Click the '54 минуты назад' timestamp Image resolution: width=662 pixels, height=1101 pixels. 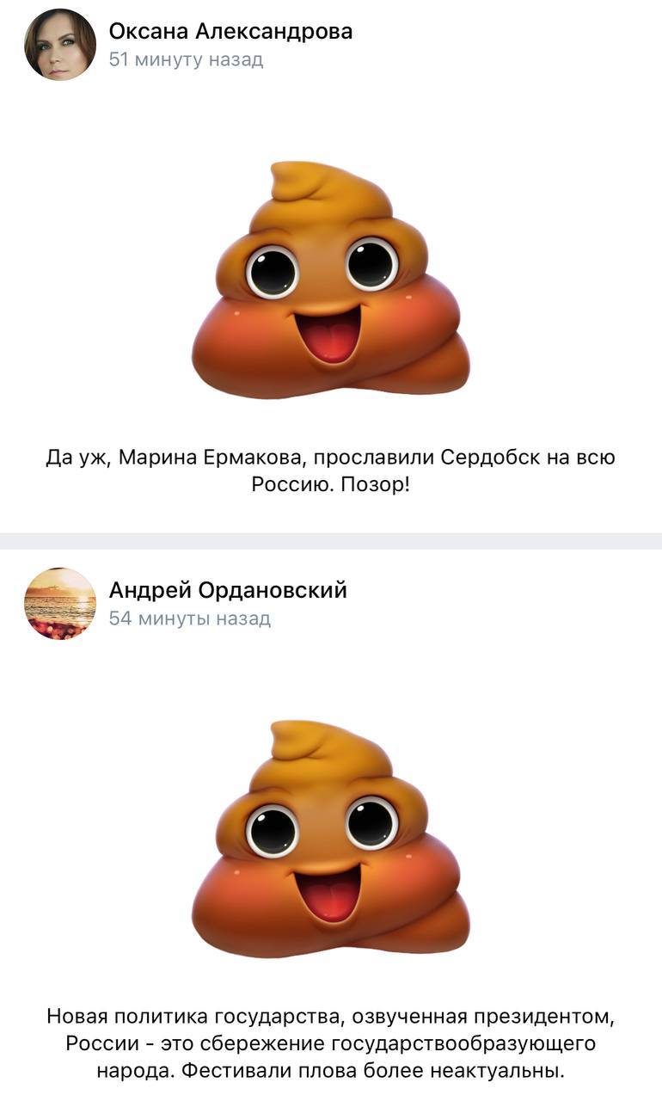click(x=190, y=618)
